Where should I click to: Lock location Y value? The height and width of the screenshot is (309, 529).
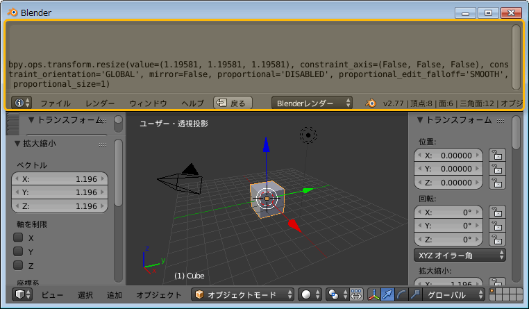[x=497, y=169]
